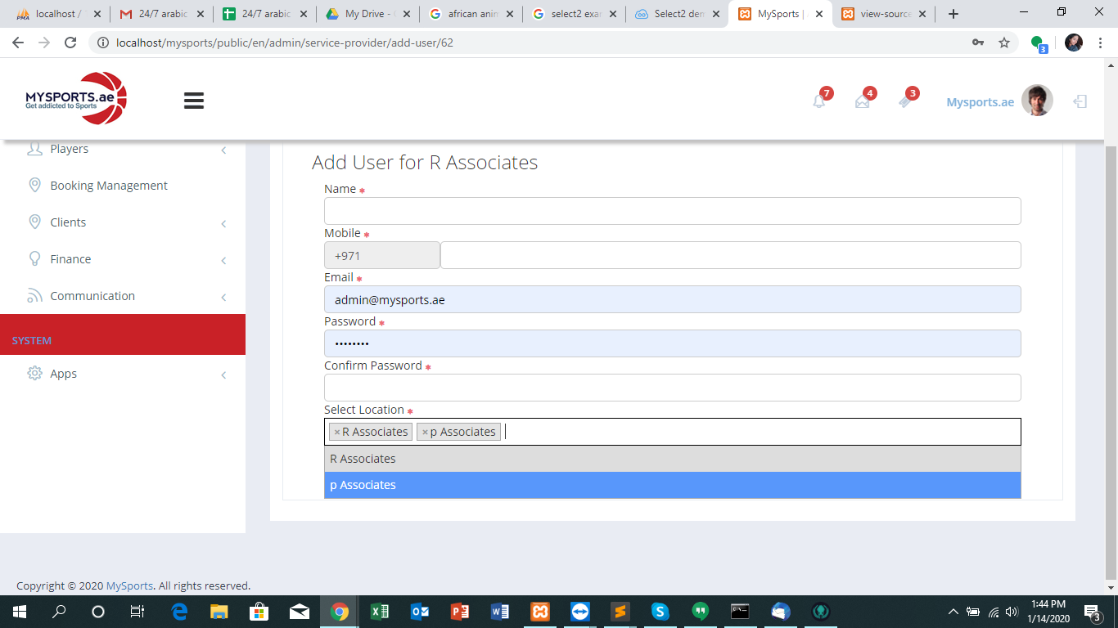The width and height of the screenshot is (1118, 628).
Task: Expand the Players sidebar menu
Action: (x=70, y=149)
